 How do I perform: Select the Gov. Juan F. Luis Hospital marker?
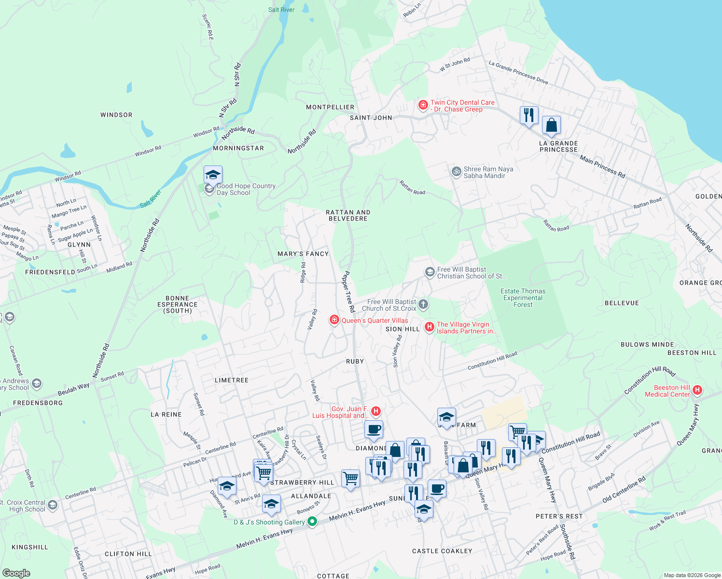375,411
